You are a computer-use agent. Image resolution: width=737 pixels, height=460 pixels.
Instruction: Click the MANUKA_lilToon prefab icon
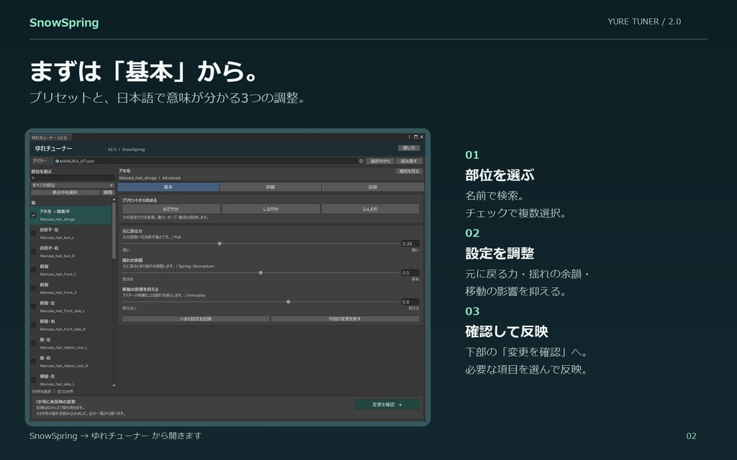pyautogui.click(x=57, y=161)
